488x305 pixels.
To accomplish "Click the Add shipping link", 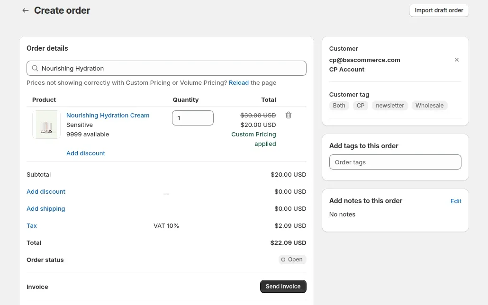I will tap(46, 208).
